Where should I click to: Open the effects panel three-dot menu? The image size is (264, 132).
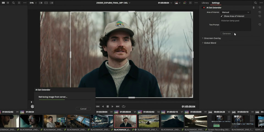[261, 3]
